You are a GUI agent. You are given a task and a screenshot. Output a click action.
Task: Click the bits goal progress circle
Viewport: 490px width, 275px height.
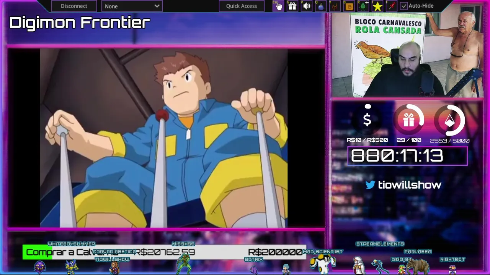(450, 120)
